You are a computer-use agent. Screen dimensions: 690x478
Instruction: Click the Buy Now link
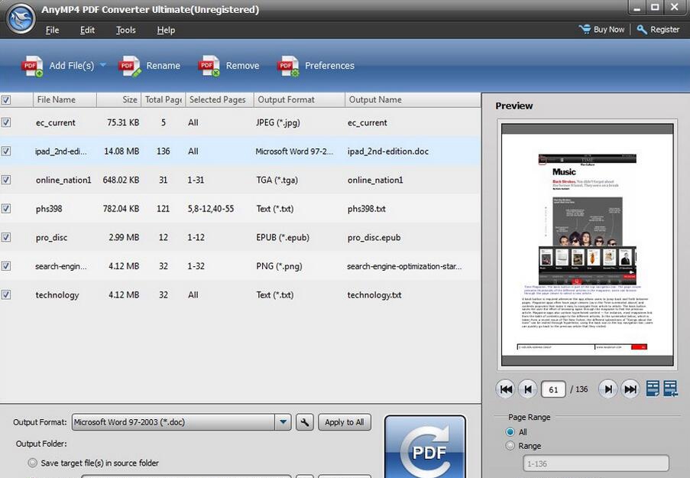point(601,30)
